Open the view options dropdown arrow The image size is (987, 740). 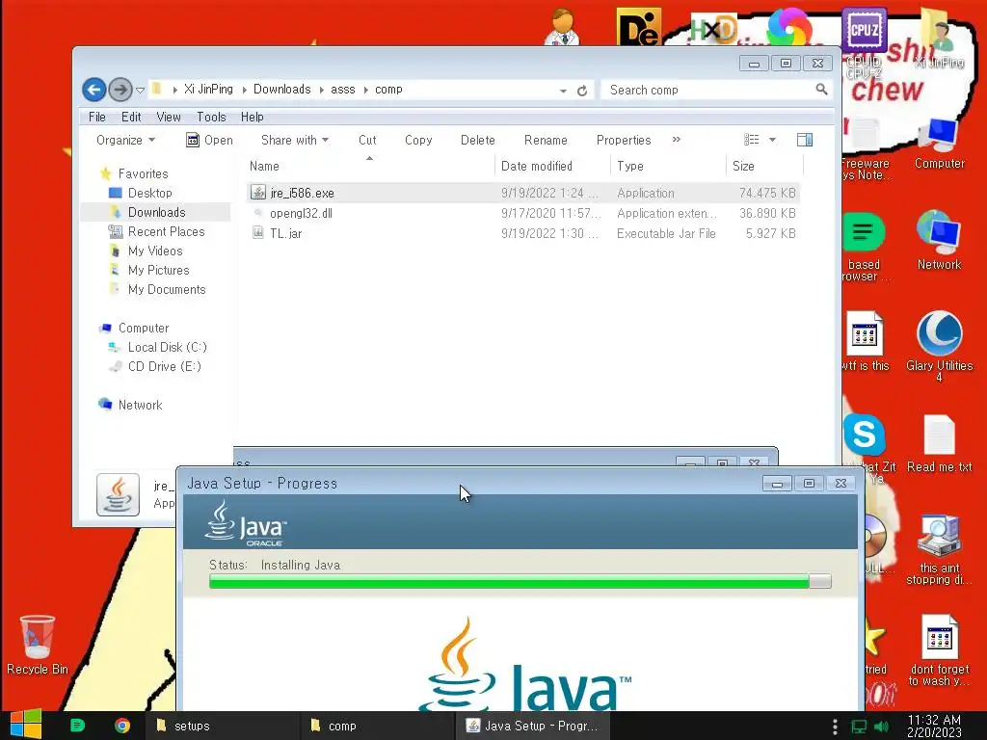coord(772,140)
